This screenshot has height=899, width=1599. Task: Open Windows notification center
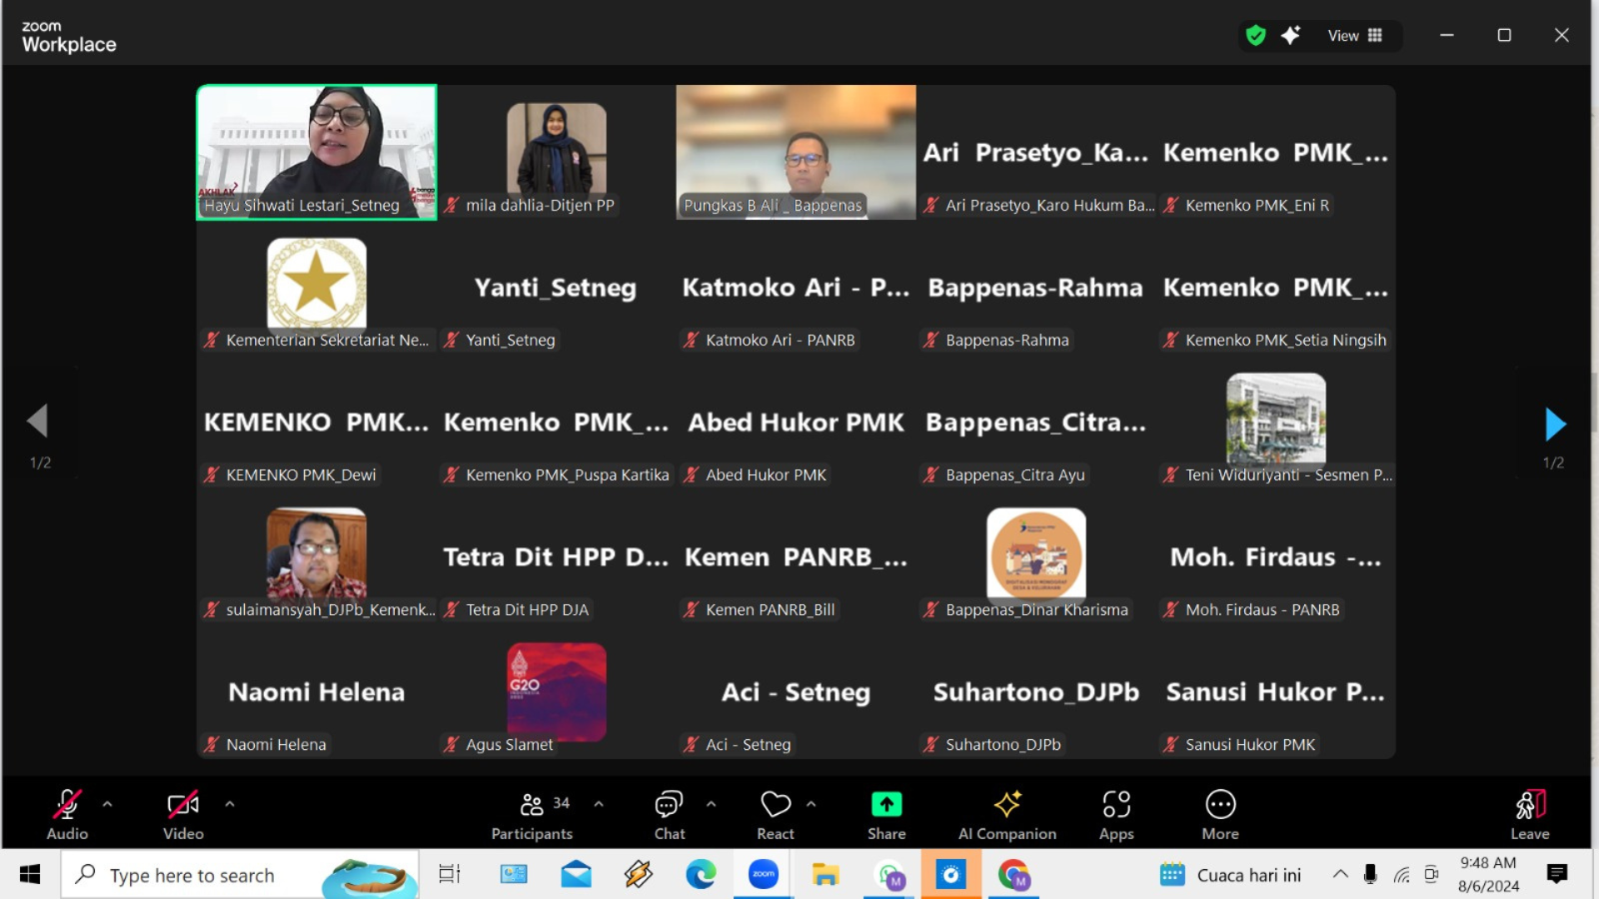coord(1557,874)
